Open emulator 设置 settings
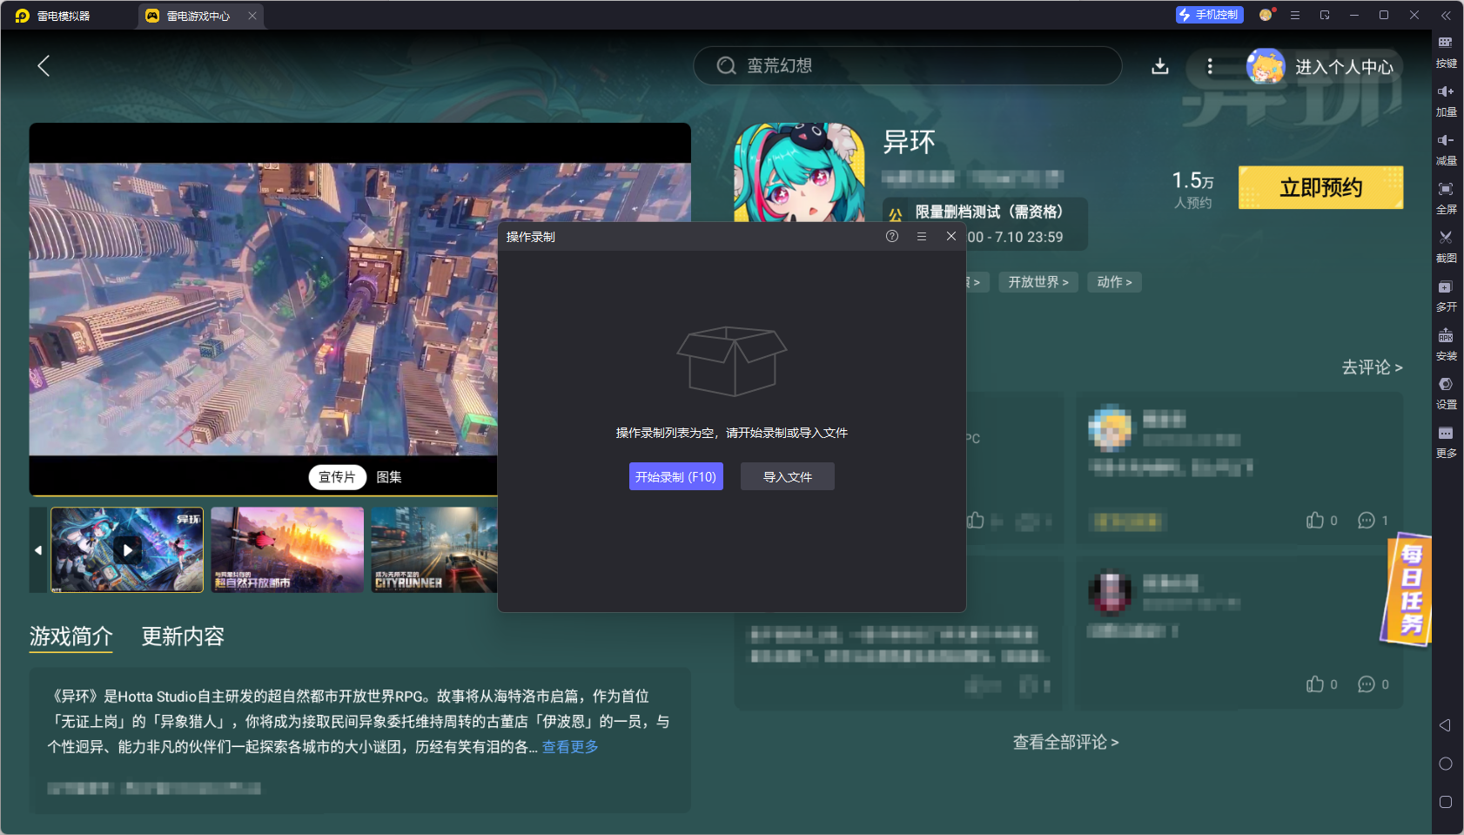Image resolution: width=1464 pixels, height=835 pixels. click(1446, 393)
